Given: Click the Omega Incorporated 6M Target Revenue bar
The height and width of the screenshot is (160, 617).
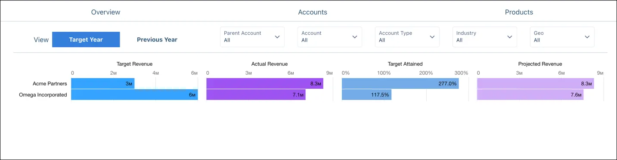Looking at the screenshot, I should click(x=134, y=95).
